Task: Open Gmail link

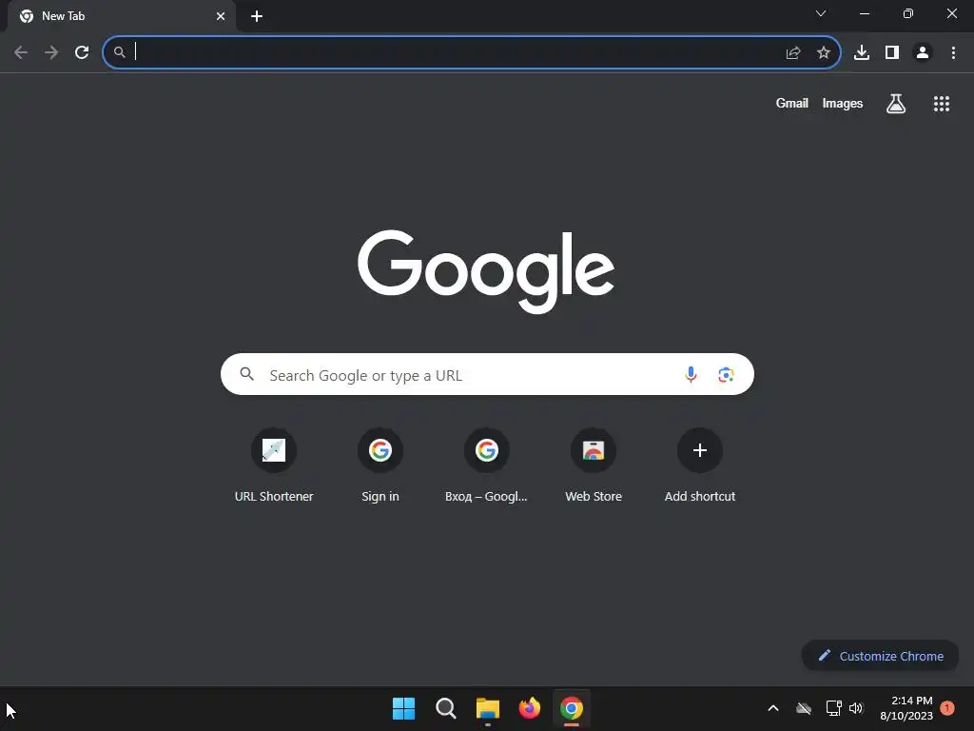Action: click(x=791, y=103)
